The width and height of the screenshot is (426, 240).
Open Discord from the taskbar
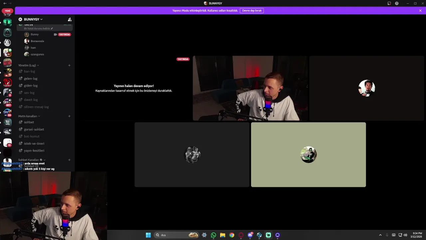[250, 235]
